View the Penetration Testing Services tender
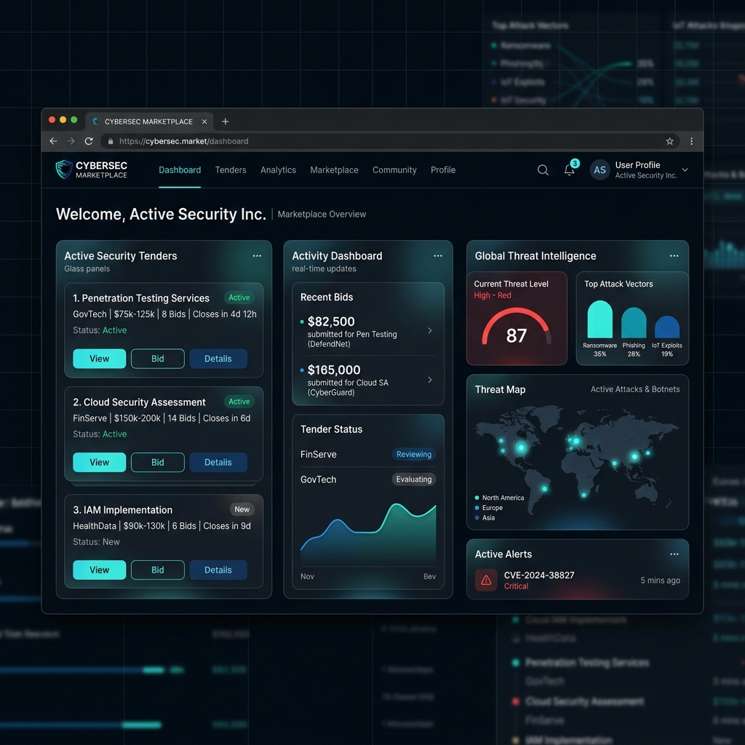The height and width of the screenshot is (745, 745). 99,359
